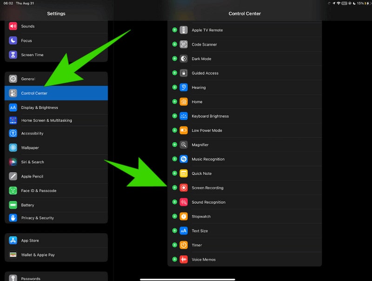Open Display & Brightness settings
372x281 pixels.
pyautogui.click(x=40, y=108)
